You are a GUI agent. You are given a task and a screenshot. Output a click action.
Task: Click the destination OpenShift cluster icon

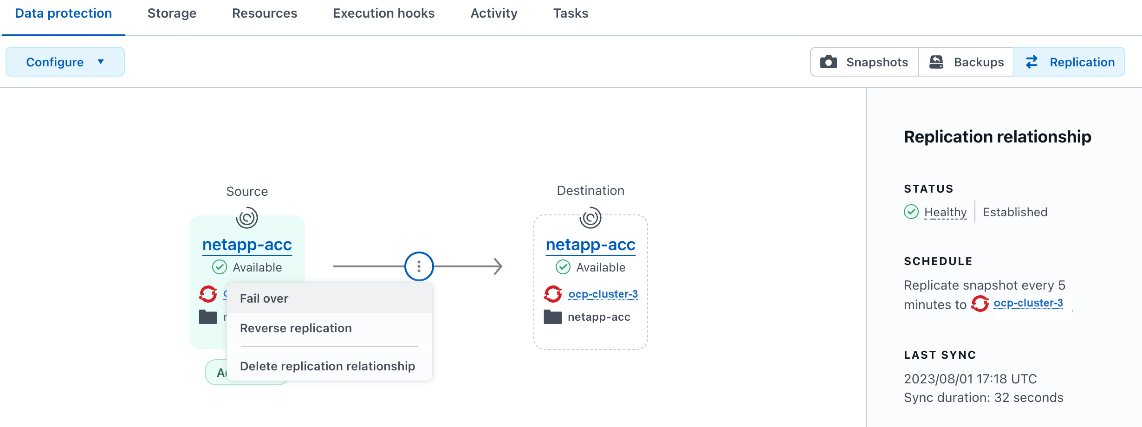[553, 294]
